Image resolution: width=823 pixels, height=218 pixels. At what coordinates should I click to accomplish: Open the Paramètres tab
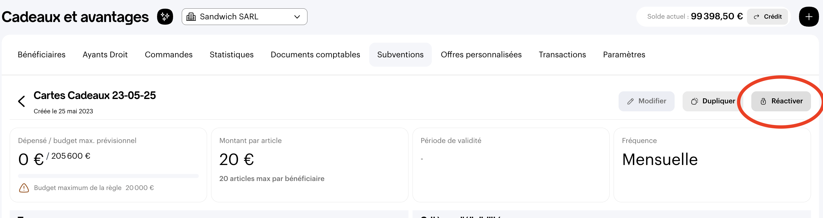tap(624, 55)
